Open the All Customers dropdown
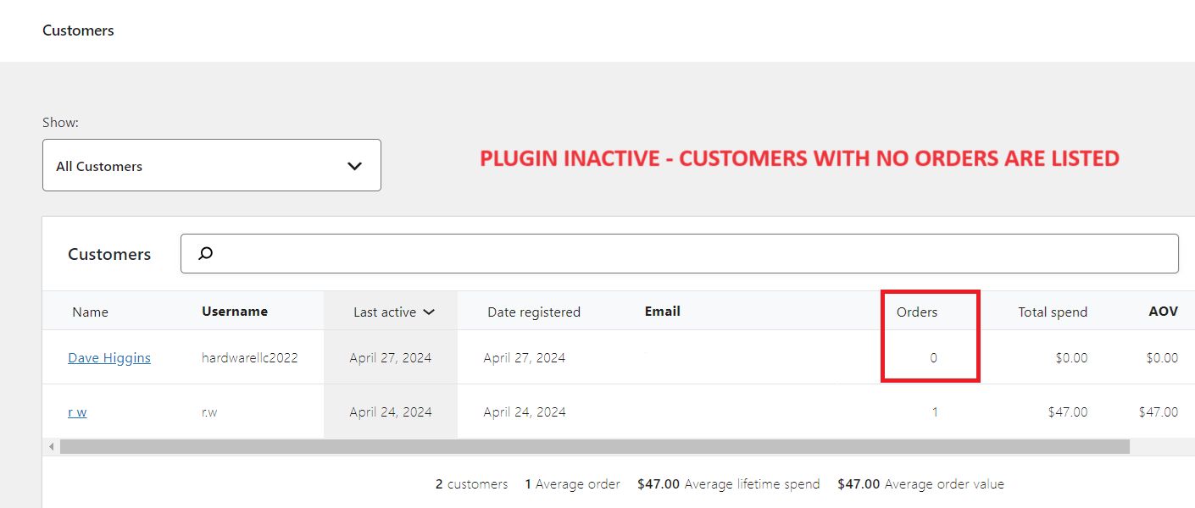The height and width of the screenshot is (508, 1195). (211, 166)
